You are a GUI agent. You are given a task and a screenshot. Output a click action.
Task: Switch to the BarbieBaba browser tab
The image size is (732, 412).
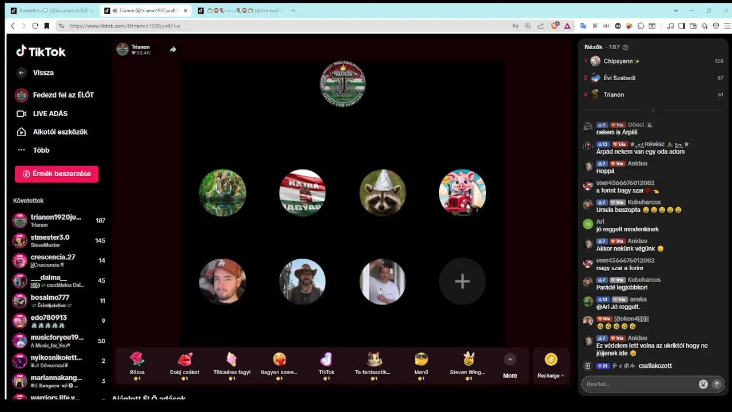(x=52, y=10)
